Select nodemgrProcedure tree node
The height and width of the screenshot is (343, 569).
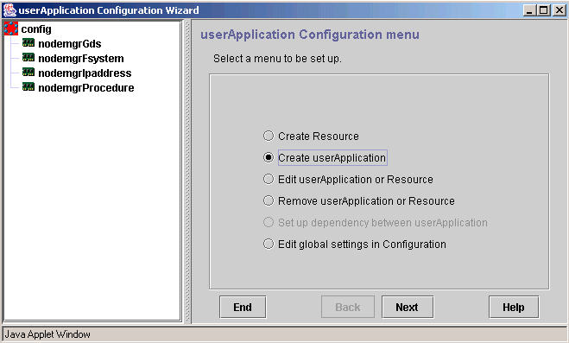pos(86,87)
